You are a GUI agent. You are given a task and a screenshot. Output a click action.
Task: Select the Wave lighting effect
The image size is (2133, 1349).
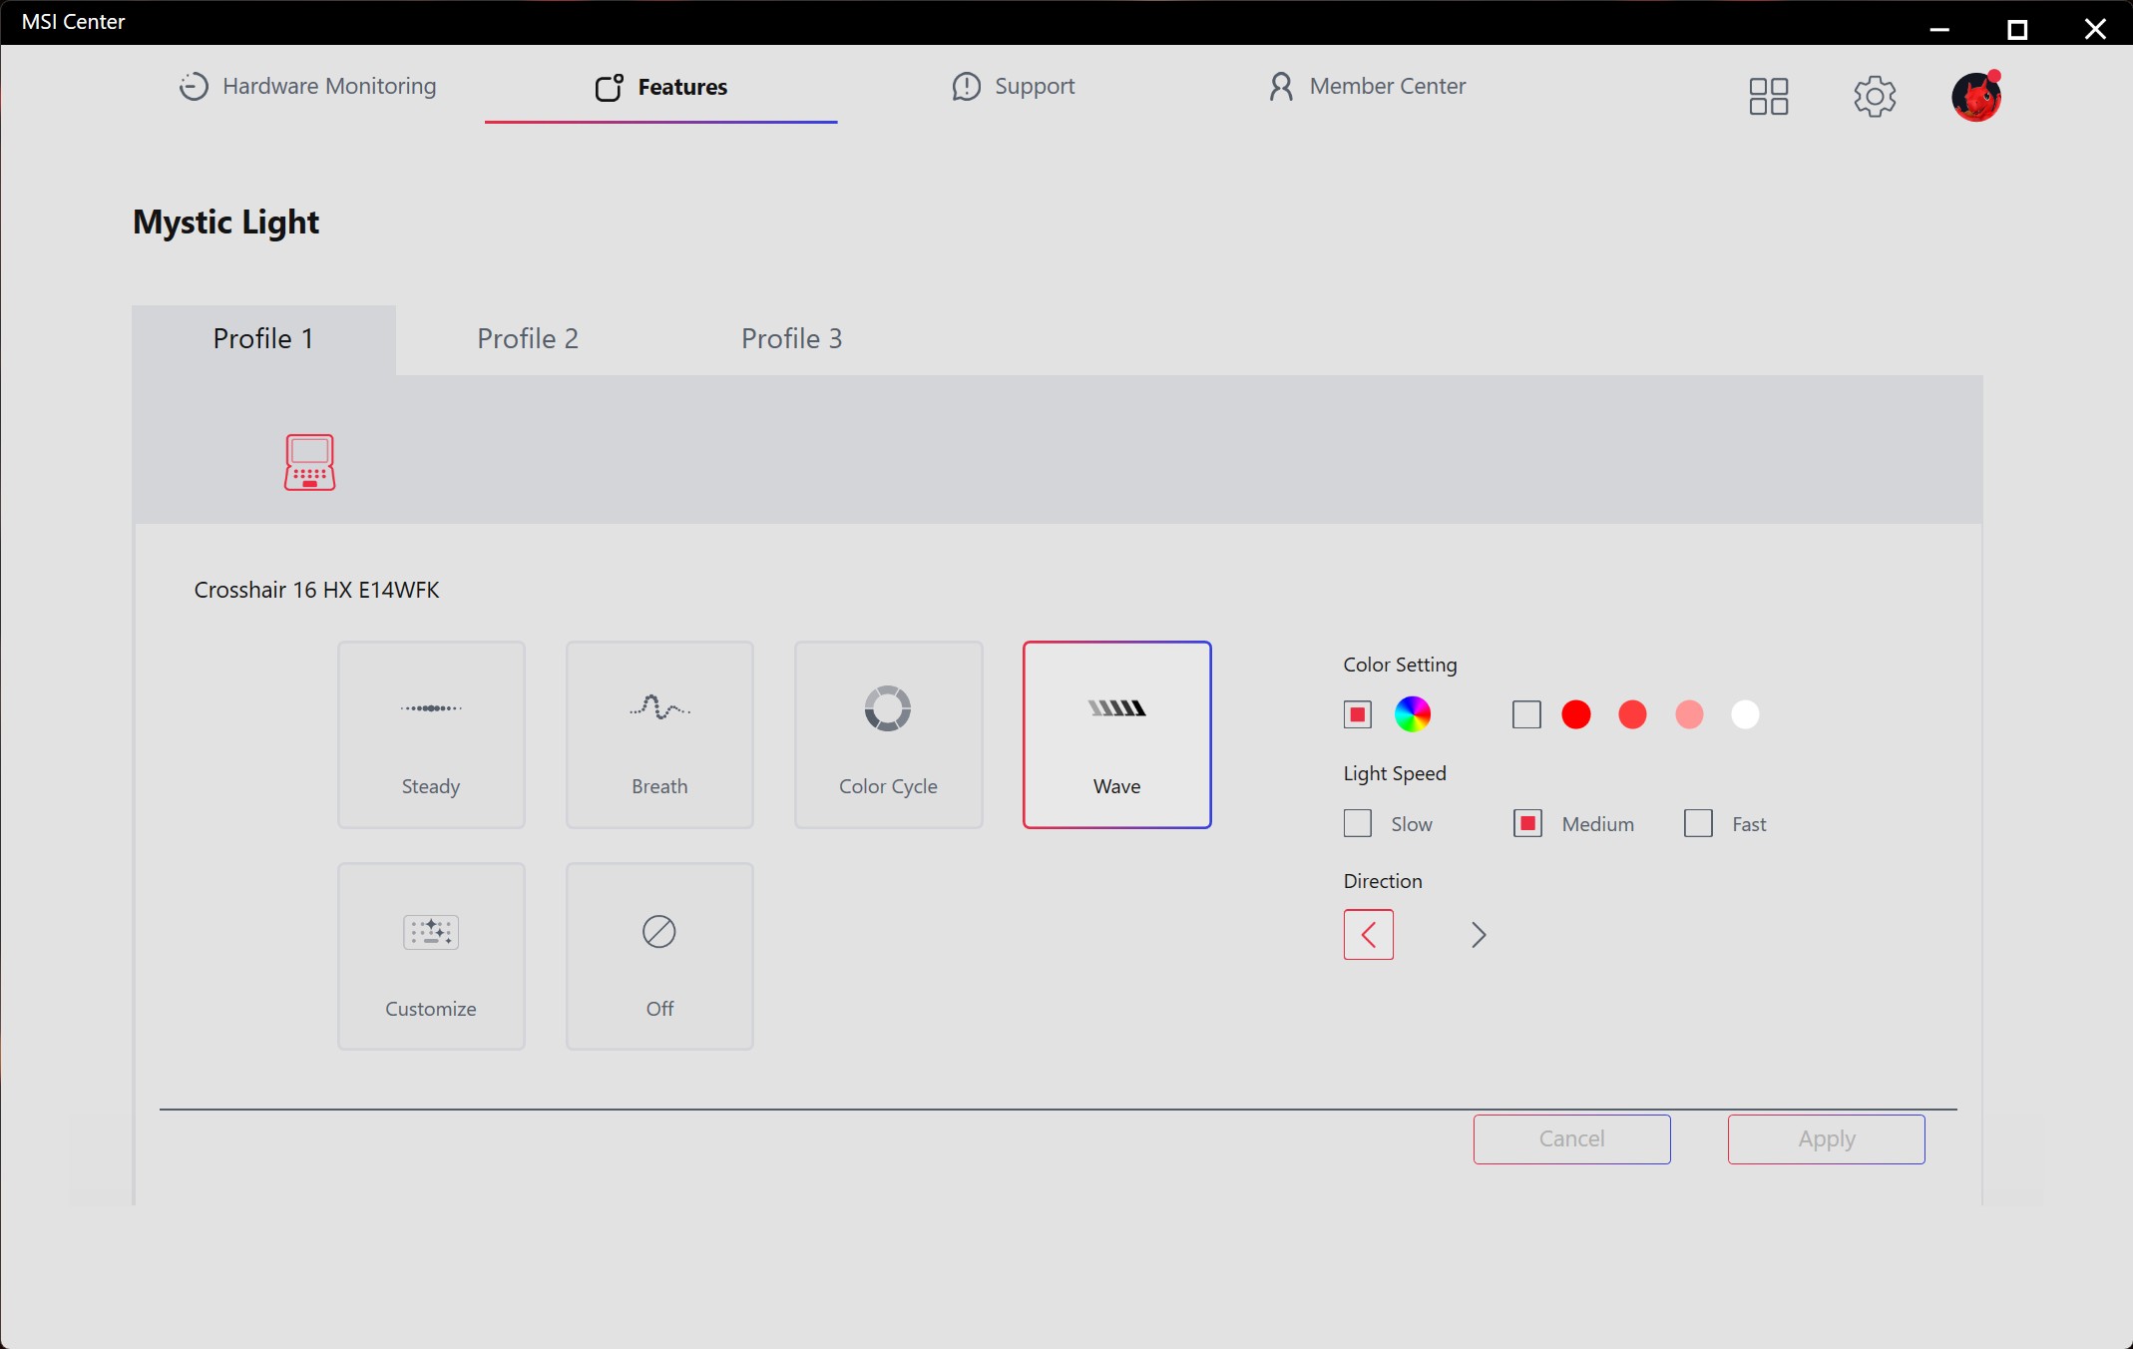tap(1116, 734)
